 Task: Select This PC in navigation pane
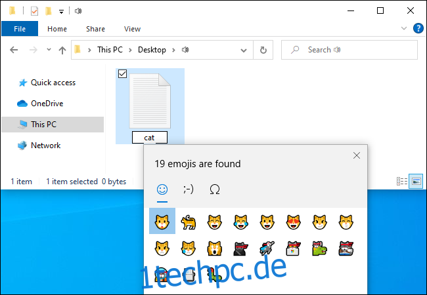pyautogui.click(x=53, y=125)
